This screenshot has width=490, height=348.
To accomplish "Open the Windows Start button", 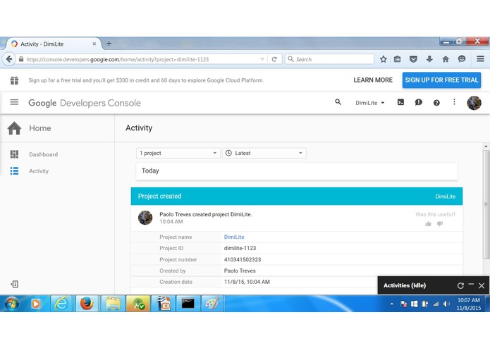I will (11, 304).
